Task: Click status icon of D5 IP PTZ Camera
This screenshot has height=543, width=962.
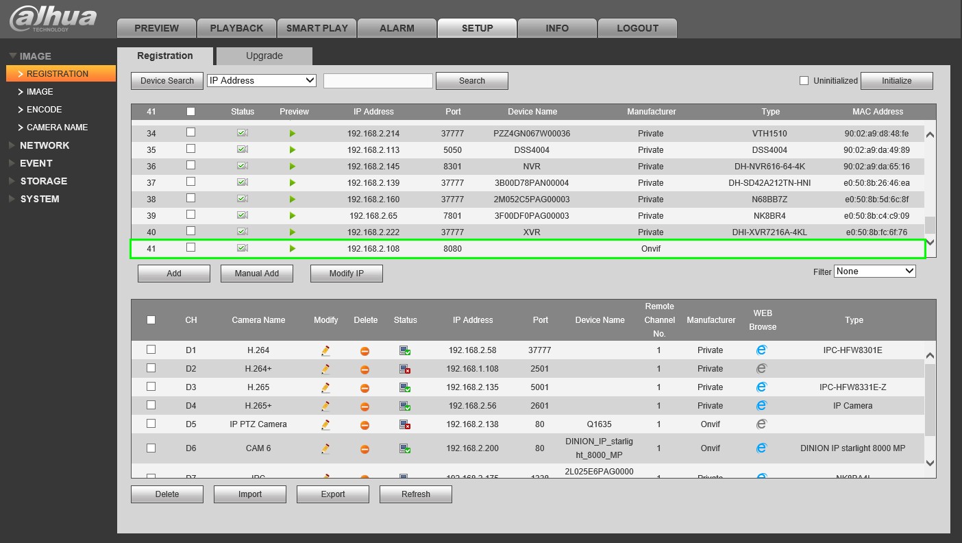Action: pos(405,424)
